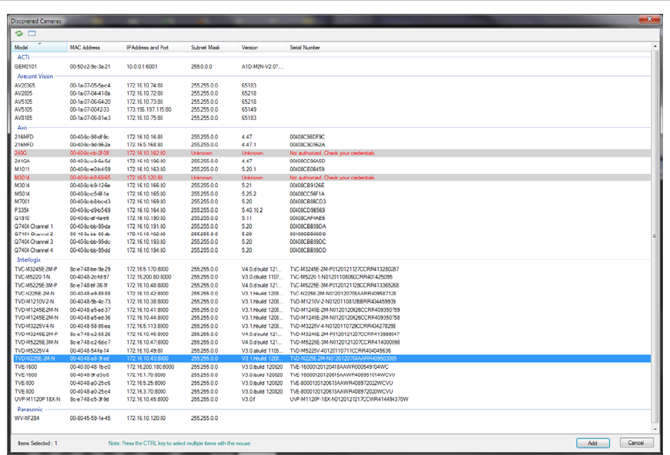Select the P3354 camera row

click(x=332, y=210)
